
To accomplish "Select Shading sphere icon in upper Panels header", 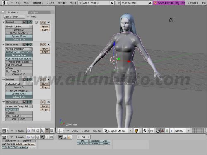I will (x=38, y=131).
